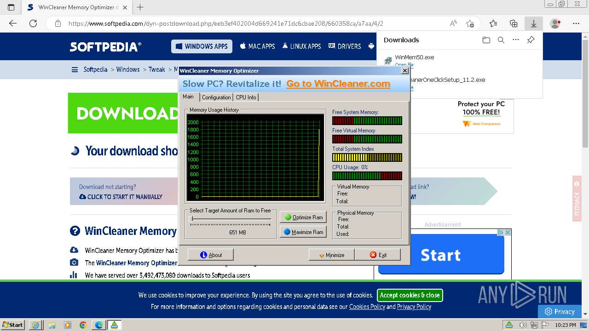Screen dimensions: 589x331
Task: Open Softpedia hamburger menu icon
Action: tap(75, 69)
